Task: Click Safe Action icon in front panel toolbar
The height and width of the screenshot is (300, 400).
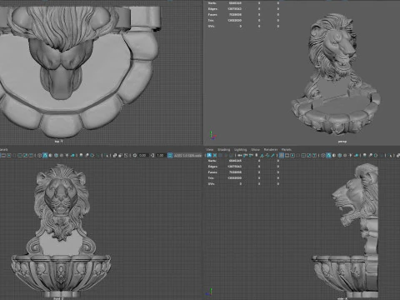Action: point(25,155)
